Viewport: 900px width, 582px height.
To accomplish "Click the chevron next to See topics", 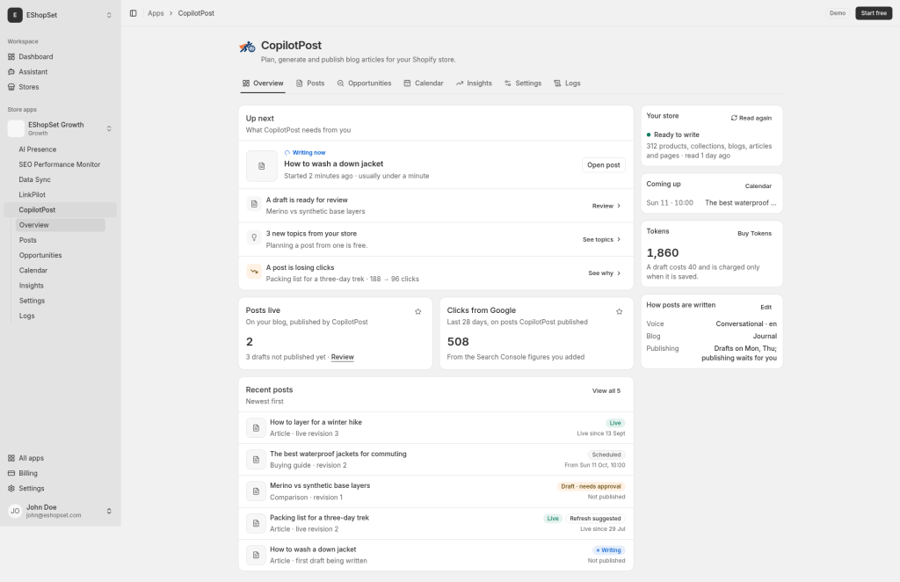I will tap(619, 240).
